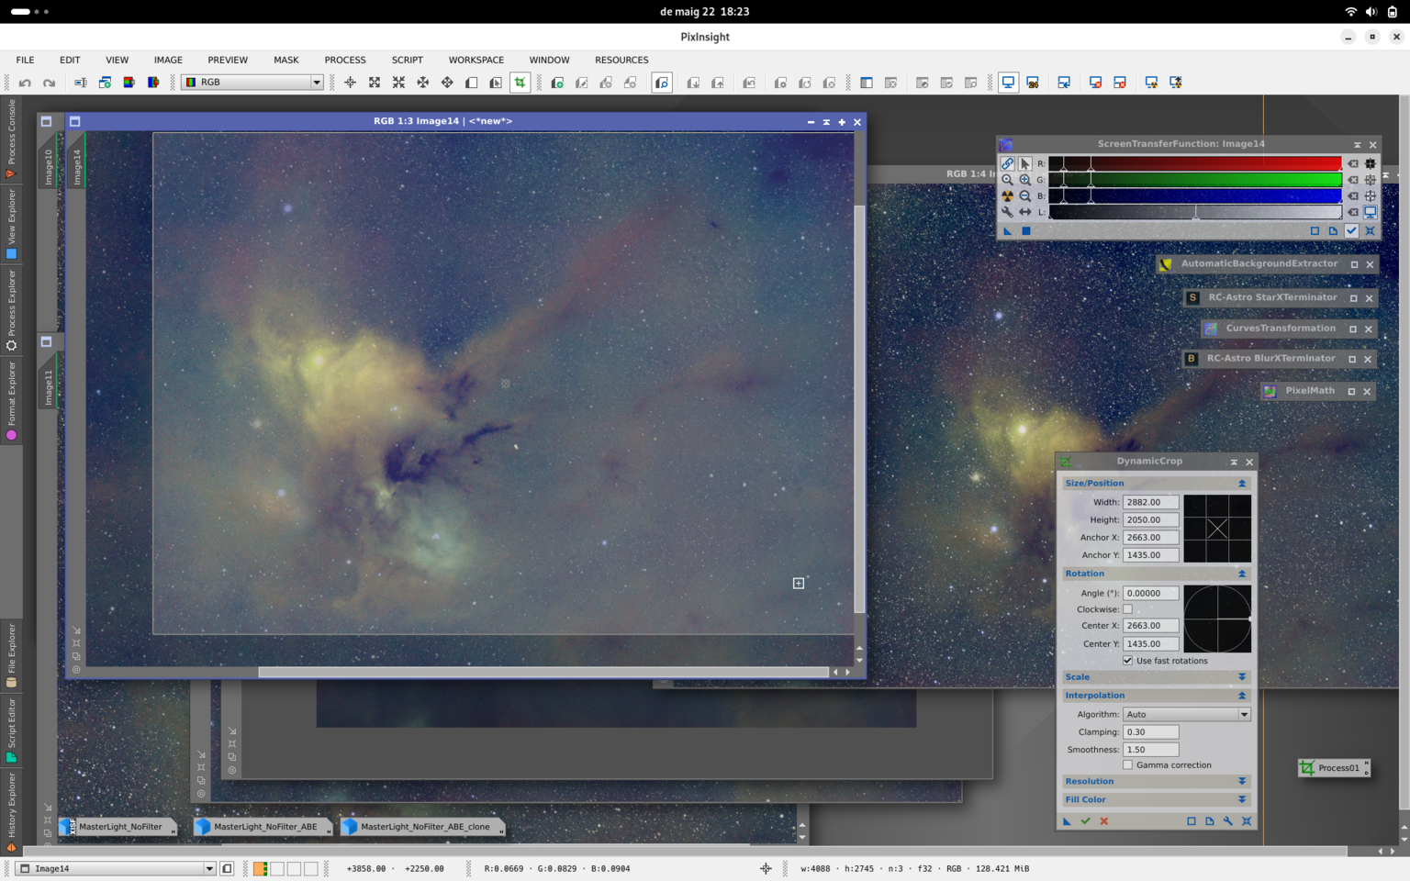Open the History Explorer side tab

click(x=11, y=813)
